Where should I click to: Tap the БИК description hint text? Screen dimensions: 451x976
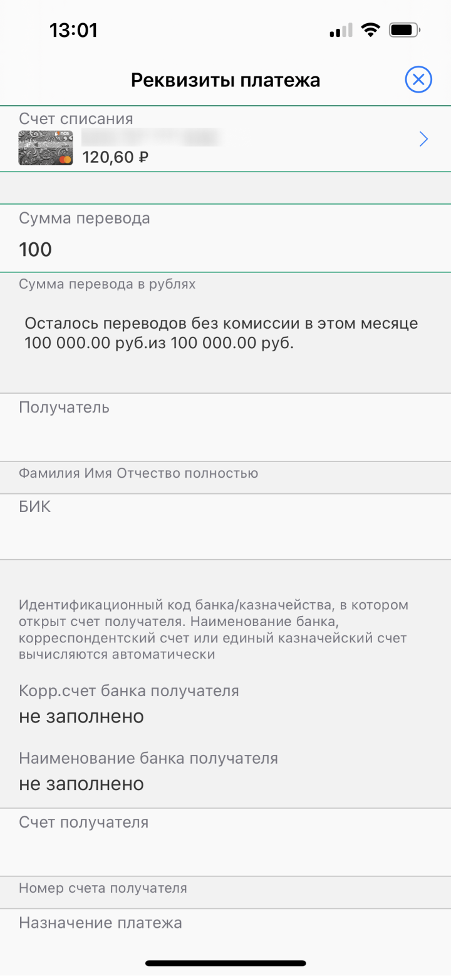pyautogui.click(x=213, y=630)
